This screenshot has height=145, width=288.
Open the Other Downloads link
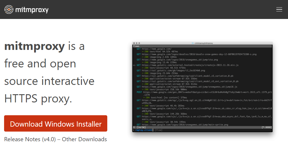(x=84, y=139)
